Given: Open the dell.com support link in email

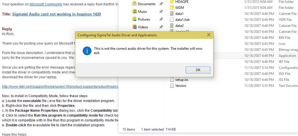Looking at the screenshot, I should click(60, 87).
